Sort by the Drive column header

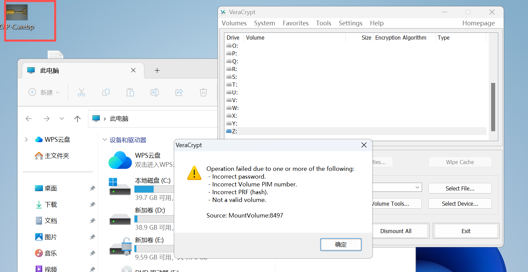[234, 38]
